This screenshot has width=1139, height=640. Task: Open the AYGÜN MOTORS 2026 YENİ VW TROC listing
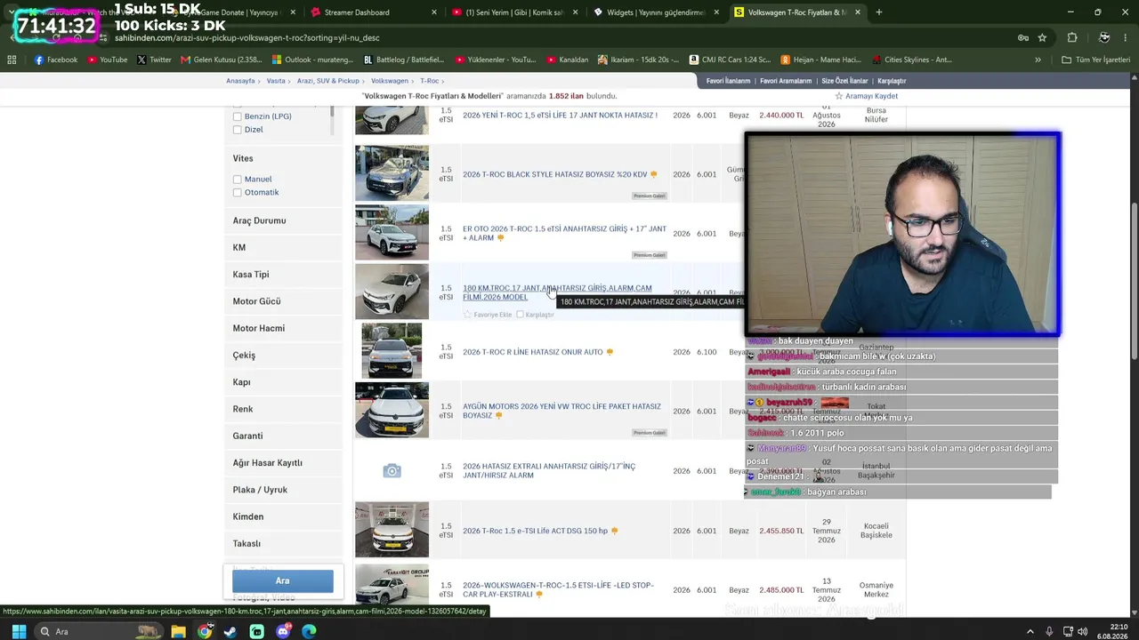pos(561,411)
